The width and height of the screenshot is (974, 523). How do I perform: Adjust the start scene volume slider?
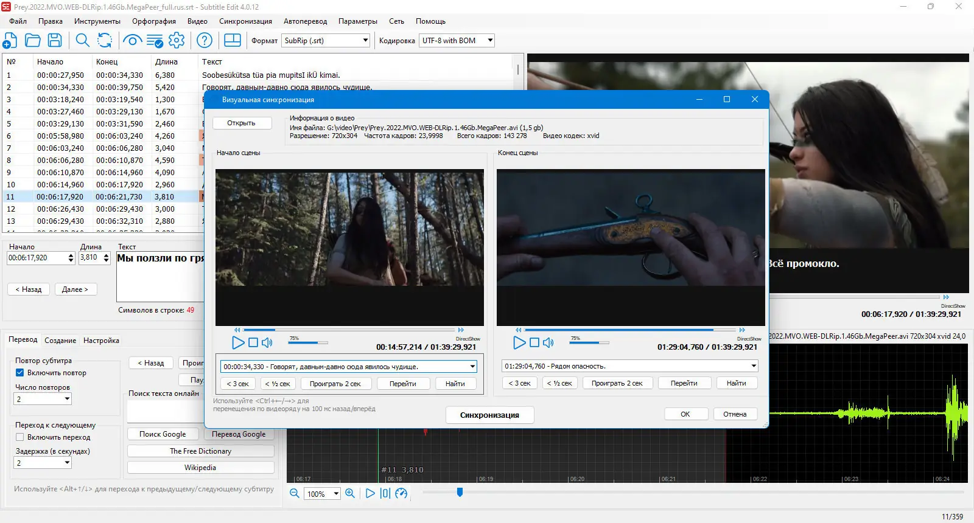[308, 343]
